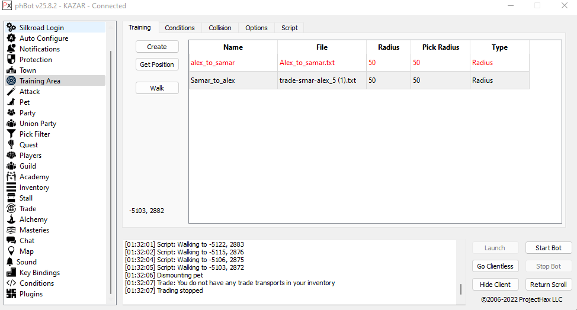
Task: Sort table by Pick Radius column header
Action: (x=440, y=47)
